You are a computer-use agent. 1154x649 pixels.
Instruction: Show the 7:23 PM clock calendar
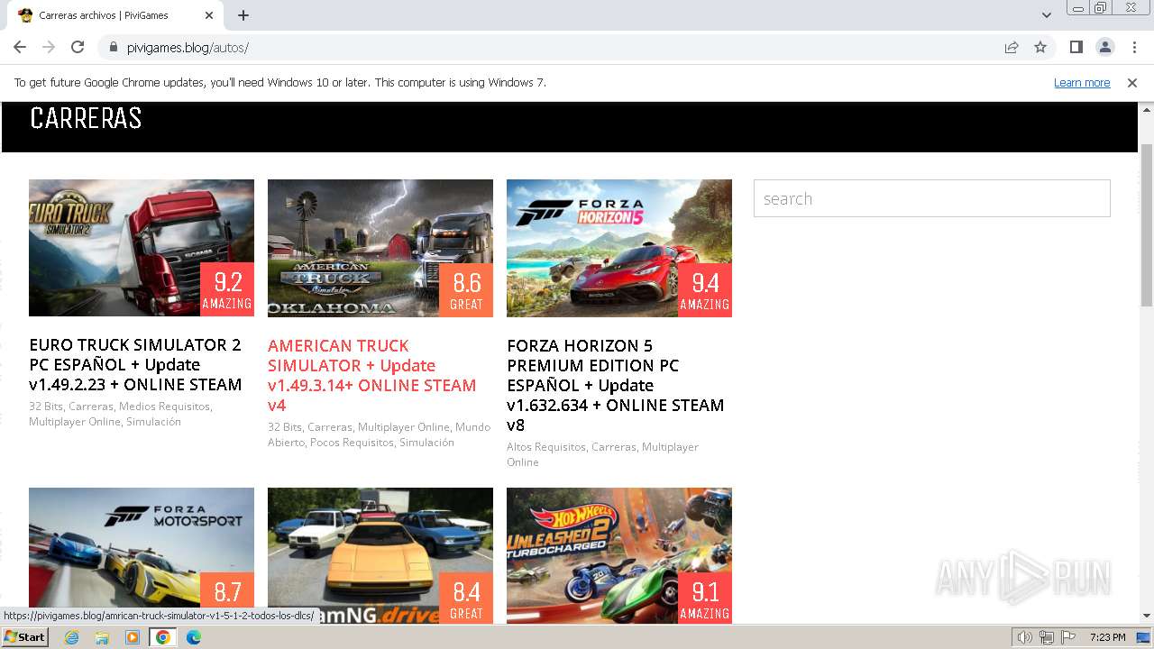click(x=1107, y=637)
